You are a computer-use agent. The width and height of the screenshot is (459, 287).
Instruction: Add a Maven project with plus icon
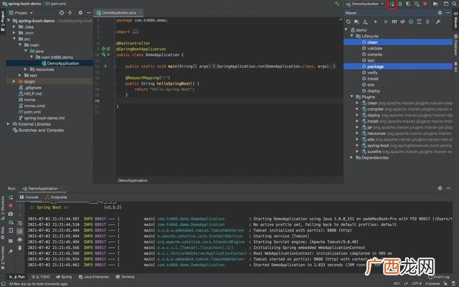[x=375, y=22]
